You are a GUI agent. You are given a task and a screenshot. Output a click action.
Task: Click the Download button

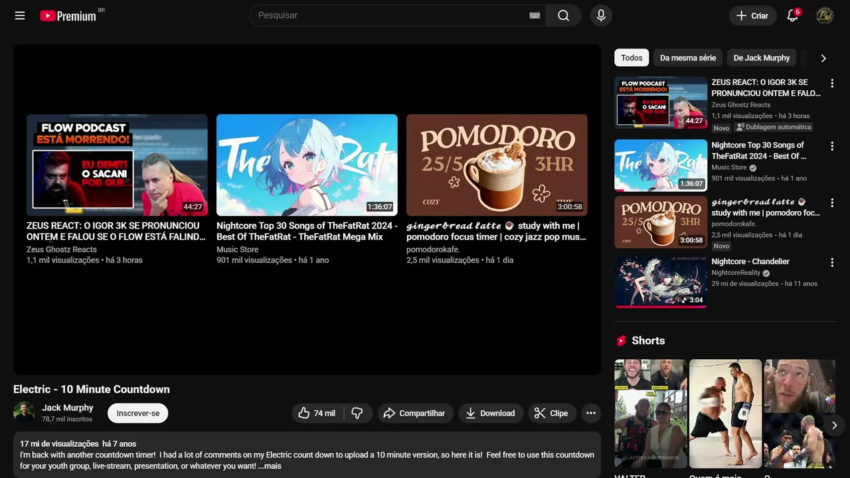(491, 413)
